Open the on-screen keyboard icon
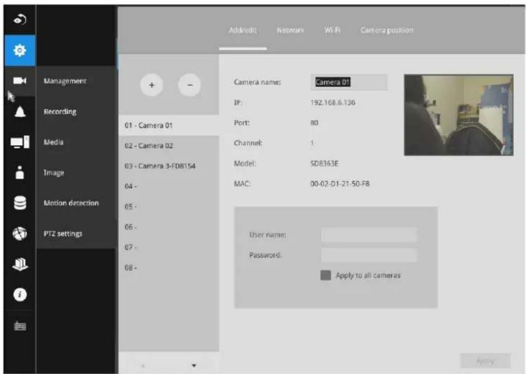Screen dimensions: 526x374 pos(20,326)
